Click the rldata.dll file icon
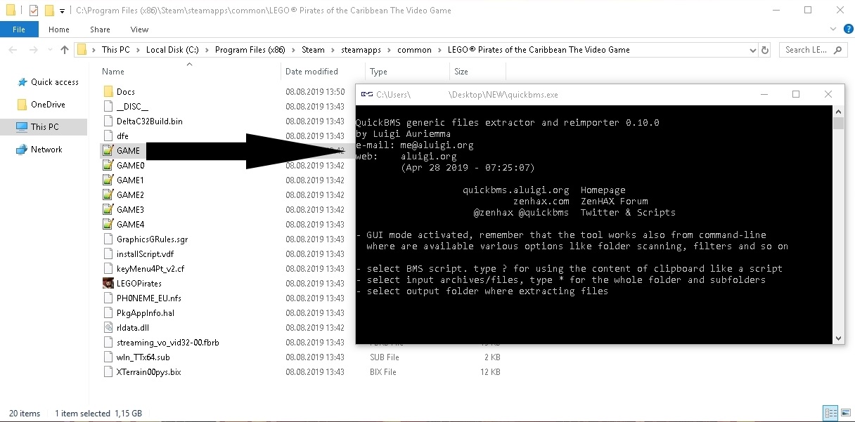855x422 pixels. coord(108,328)
